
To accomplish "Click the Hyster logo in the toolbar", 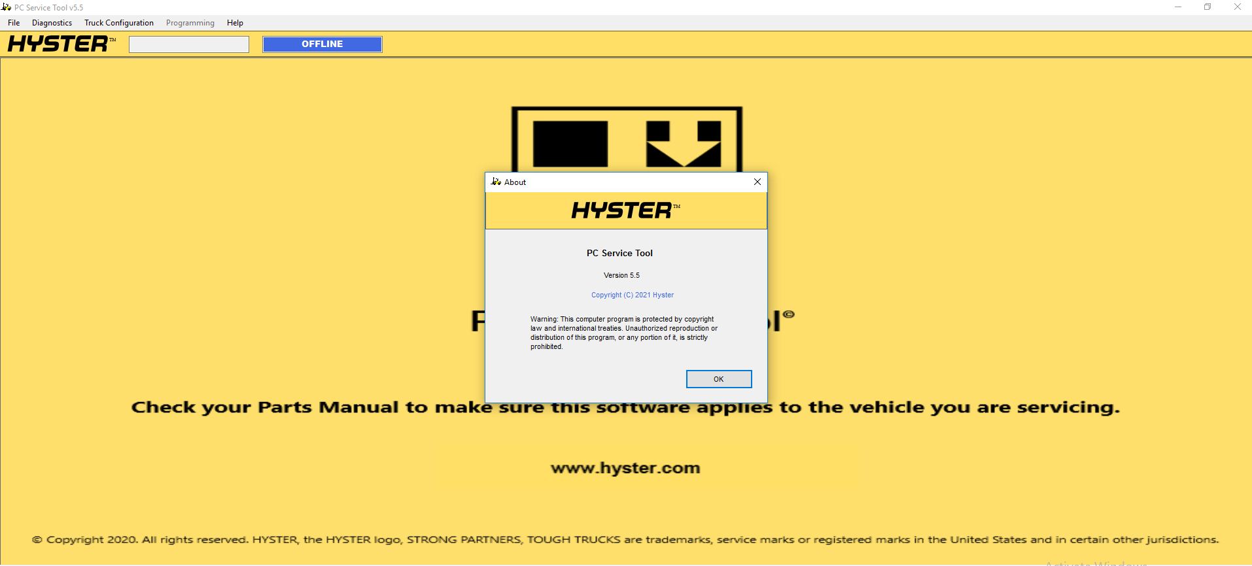I will pos(61,44).
